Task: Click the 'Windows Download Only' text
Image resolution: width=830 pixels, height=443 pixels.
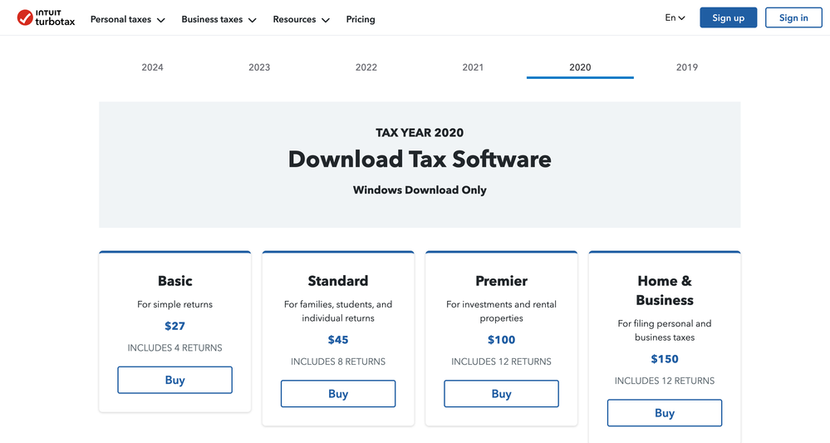Action: tap(420, 190)
